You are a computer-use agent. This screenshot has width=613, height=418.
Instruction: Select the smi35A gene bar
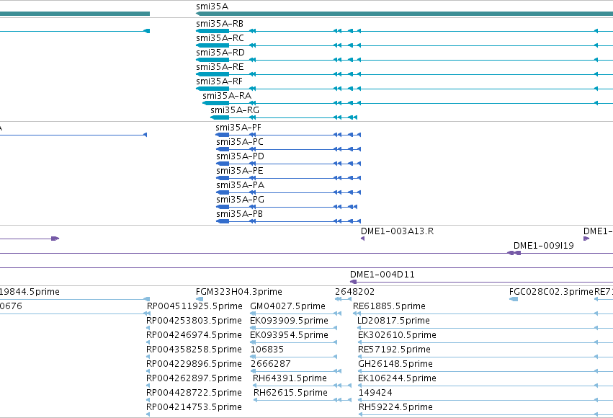pos(404,14)
